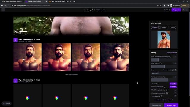Click Close Advanced settings link
190x107 pixels.
click(172, 53)
